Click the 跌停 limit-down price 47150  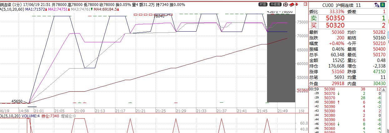pos(379,72)
